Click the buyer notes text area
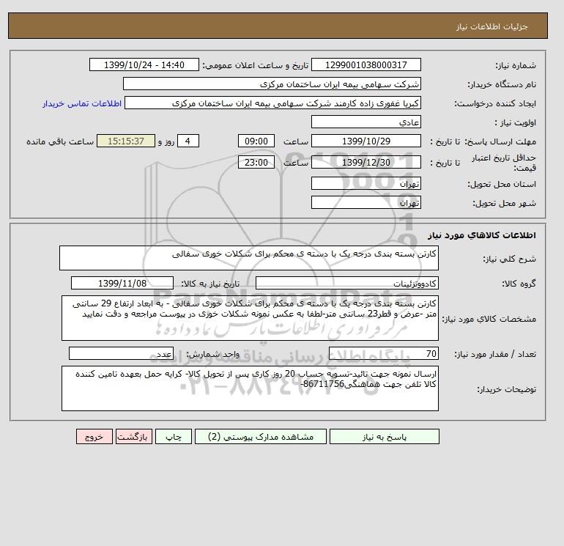 250,388
